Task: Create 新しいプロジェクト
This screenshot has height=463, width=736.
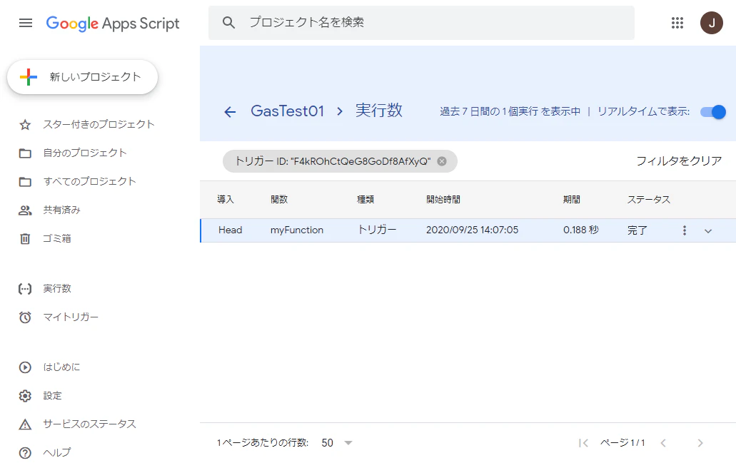Action: (83, 77)
